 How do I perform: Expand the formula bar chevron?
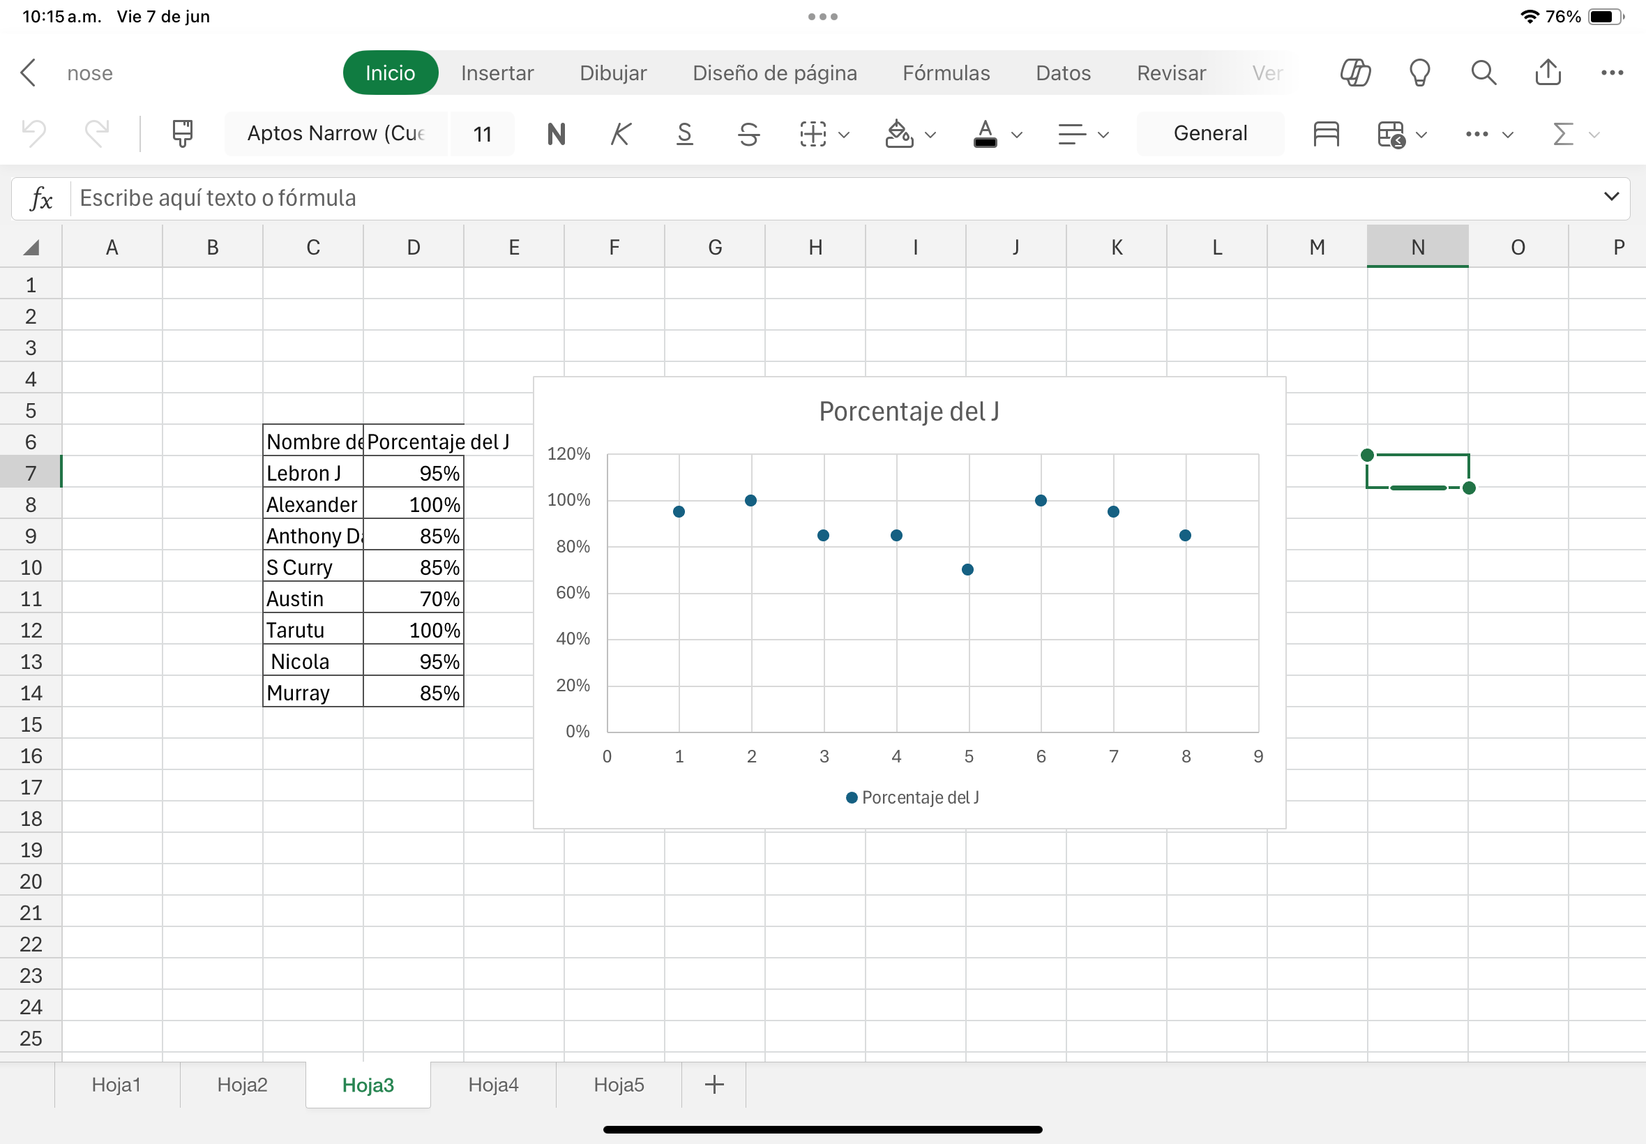coord(1611,197)
